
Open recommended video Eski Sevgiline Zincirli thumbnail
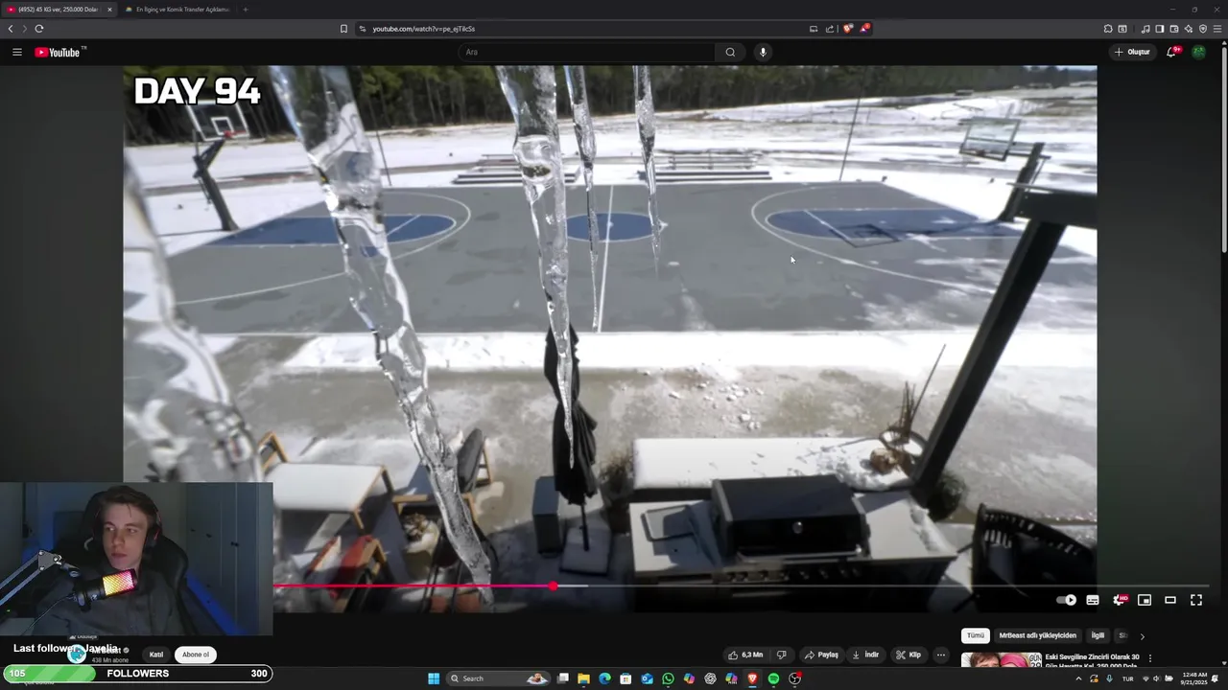(x=1002, y=659)
